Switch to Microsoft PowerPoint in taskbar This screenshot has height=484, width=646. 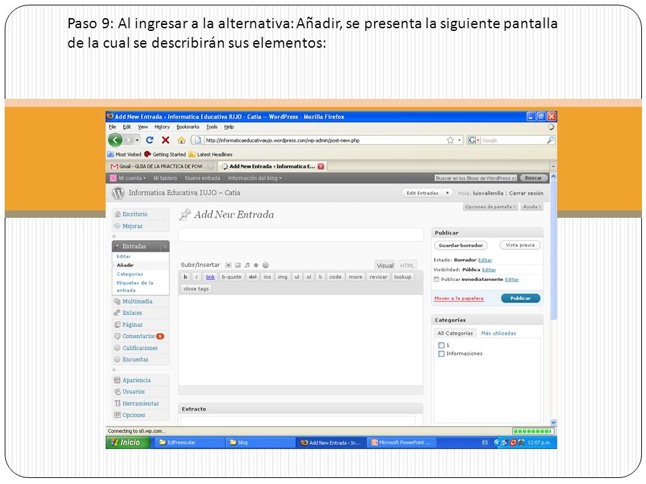point(401,442)
